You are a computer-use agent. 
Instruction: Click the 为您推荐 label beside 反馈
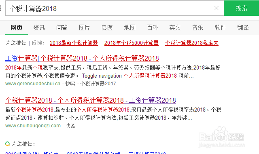tap(16, 43)
